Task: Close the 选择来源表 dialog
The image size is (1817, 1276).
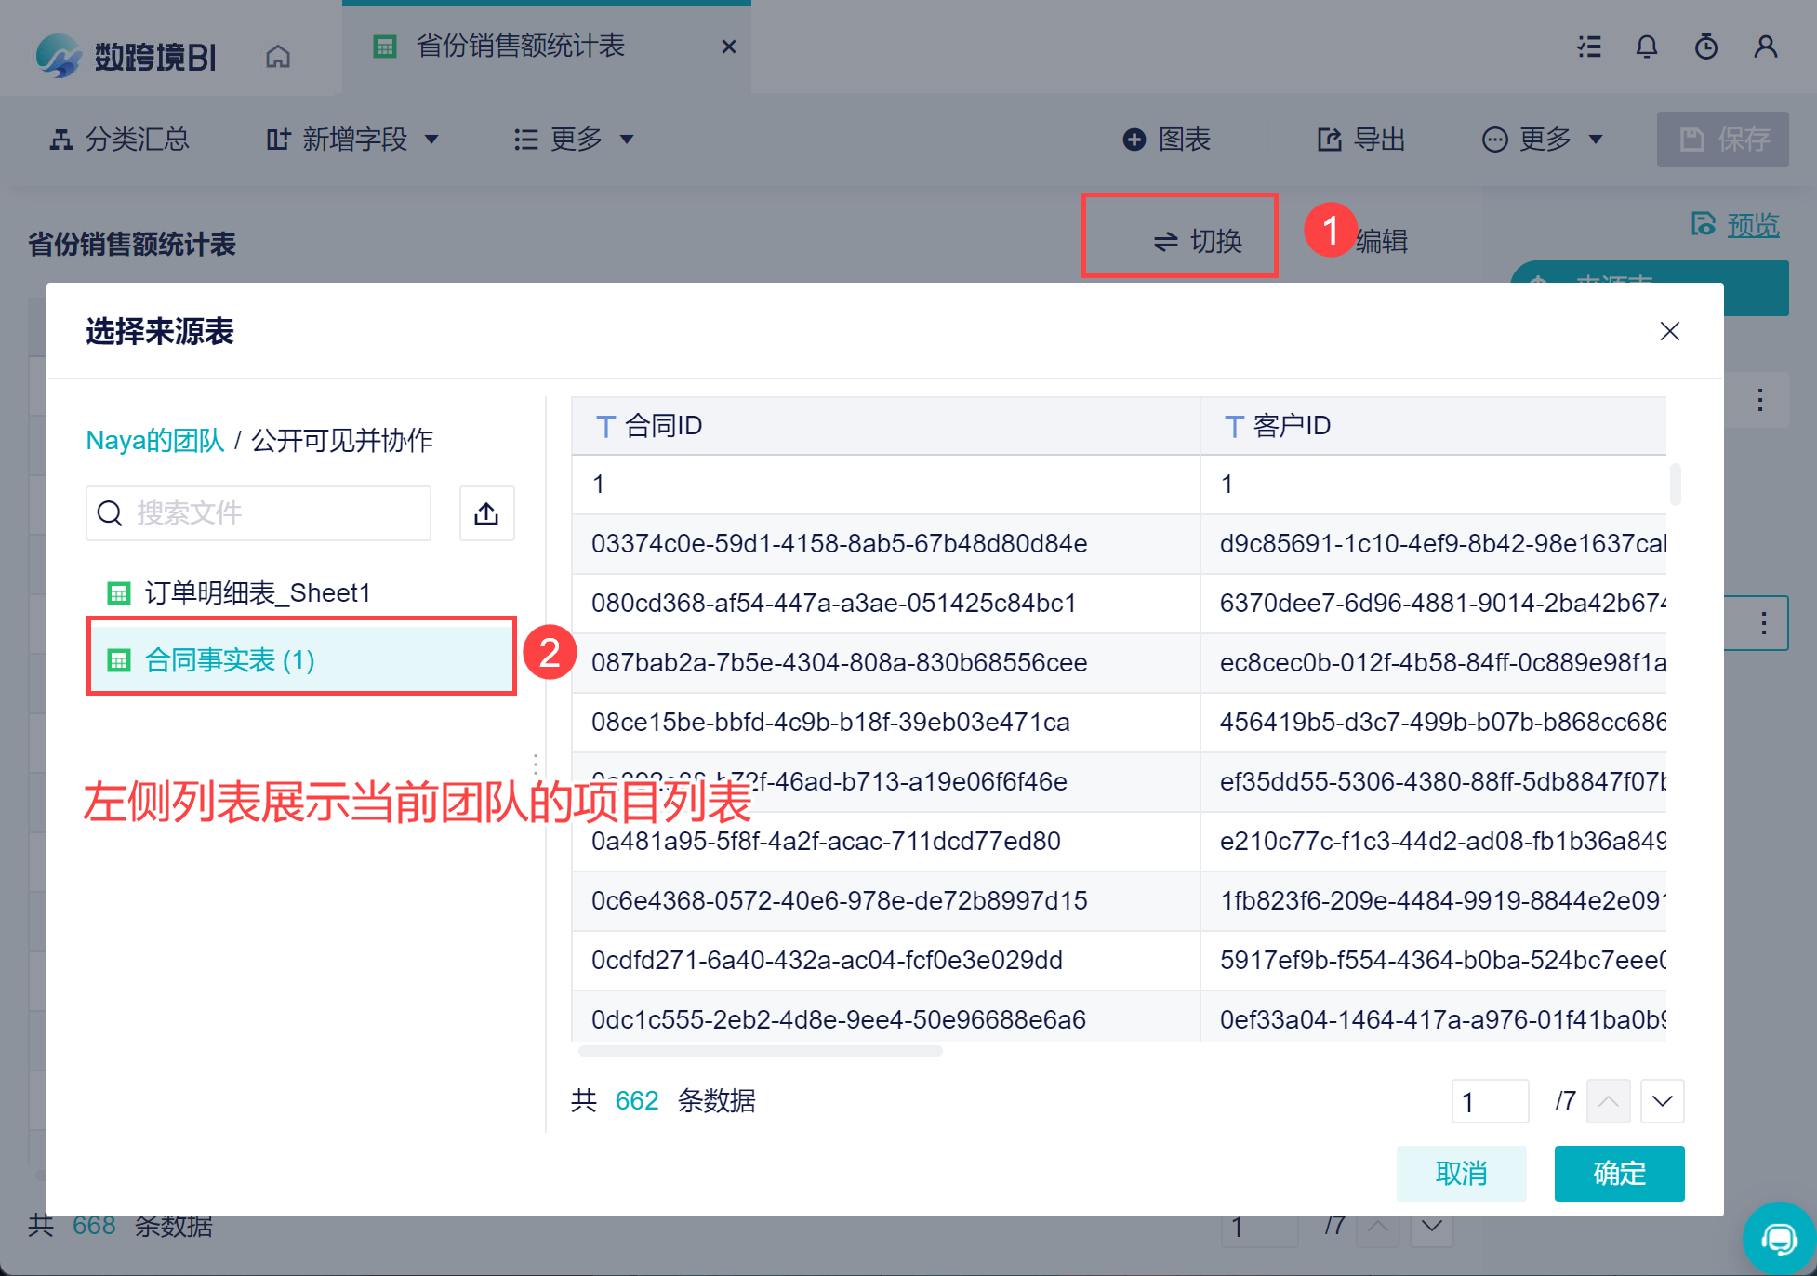Action: pyautogui.click(x=1669, y=331)
